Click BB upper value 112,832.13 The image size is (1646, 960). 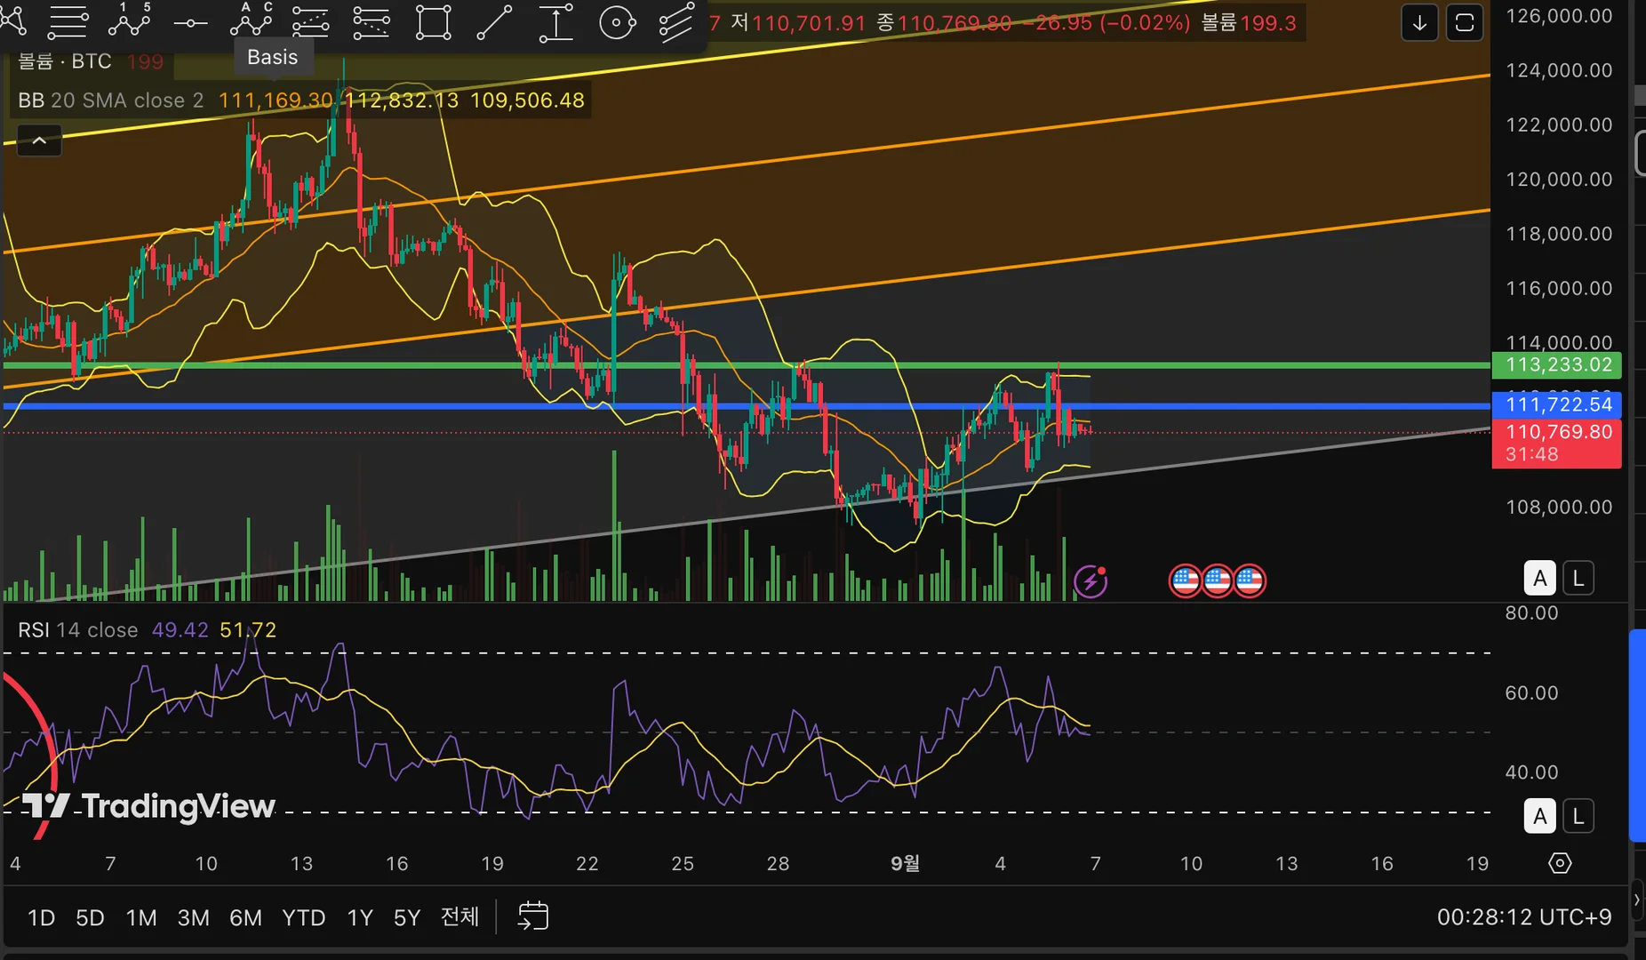(x=402, y=100)
